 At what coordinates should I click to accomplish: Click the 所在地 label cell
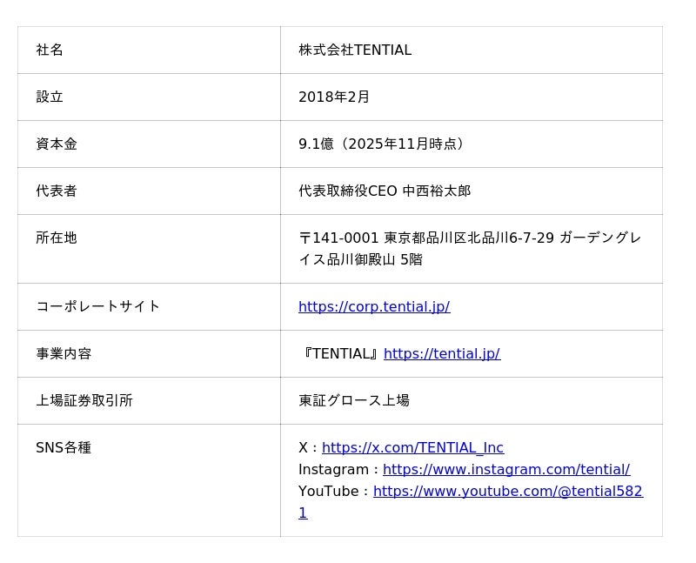(x=57, y=238)
